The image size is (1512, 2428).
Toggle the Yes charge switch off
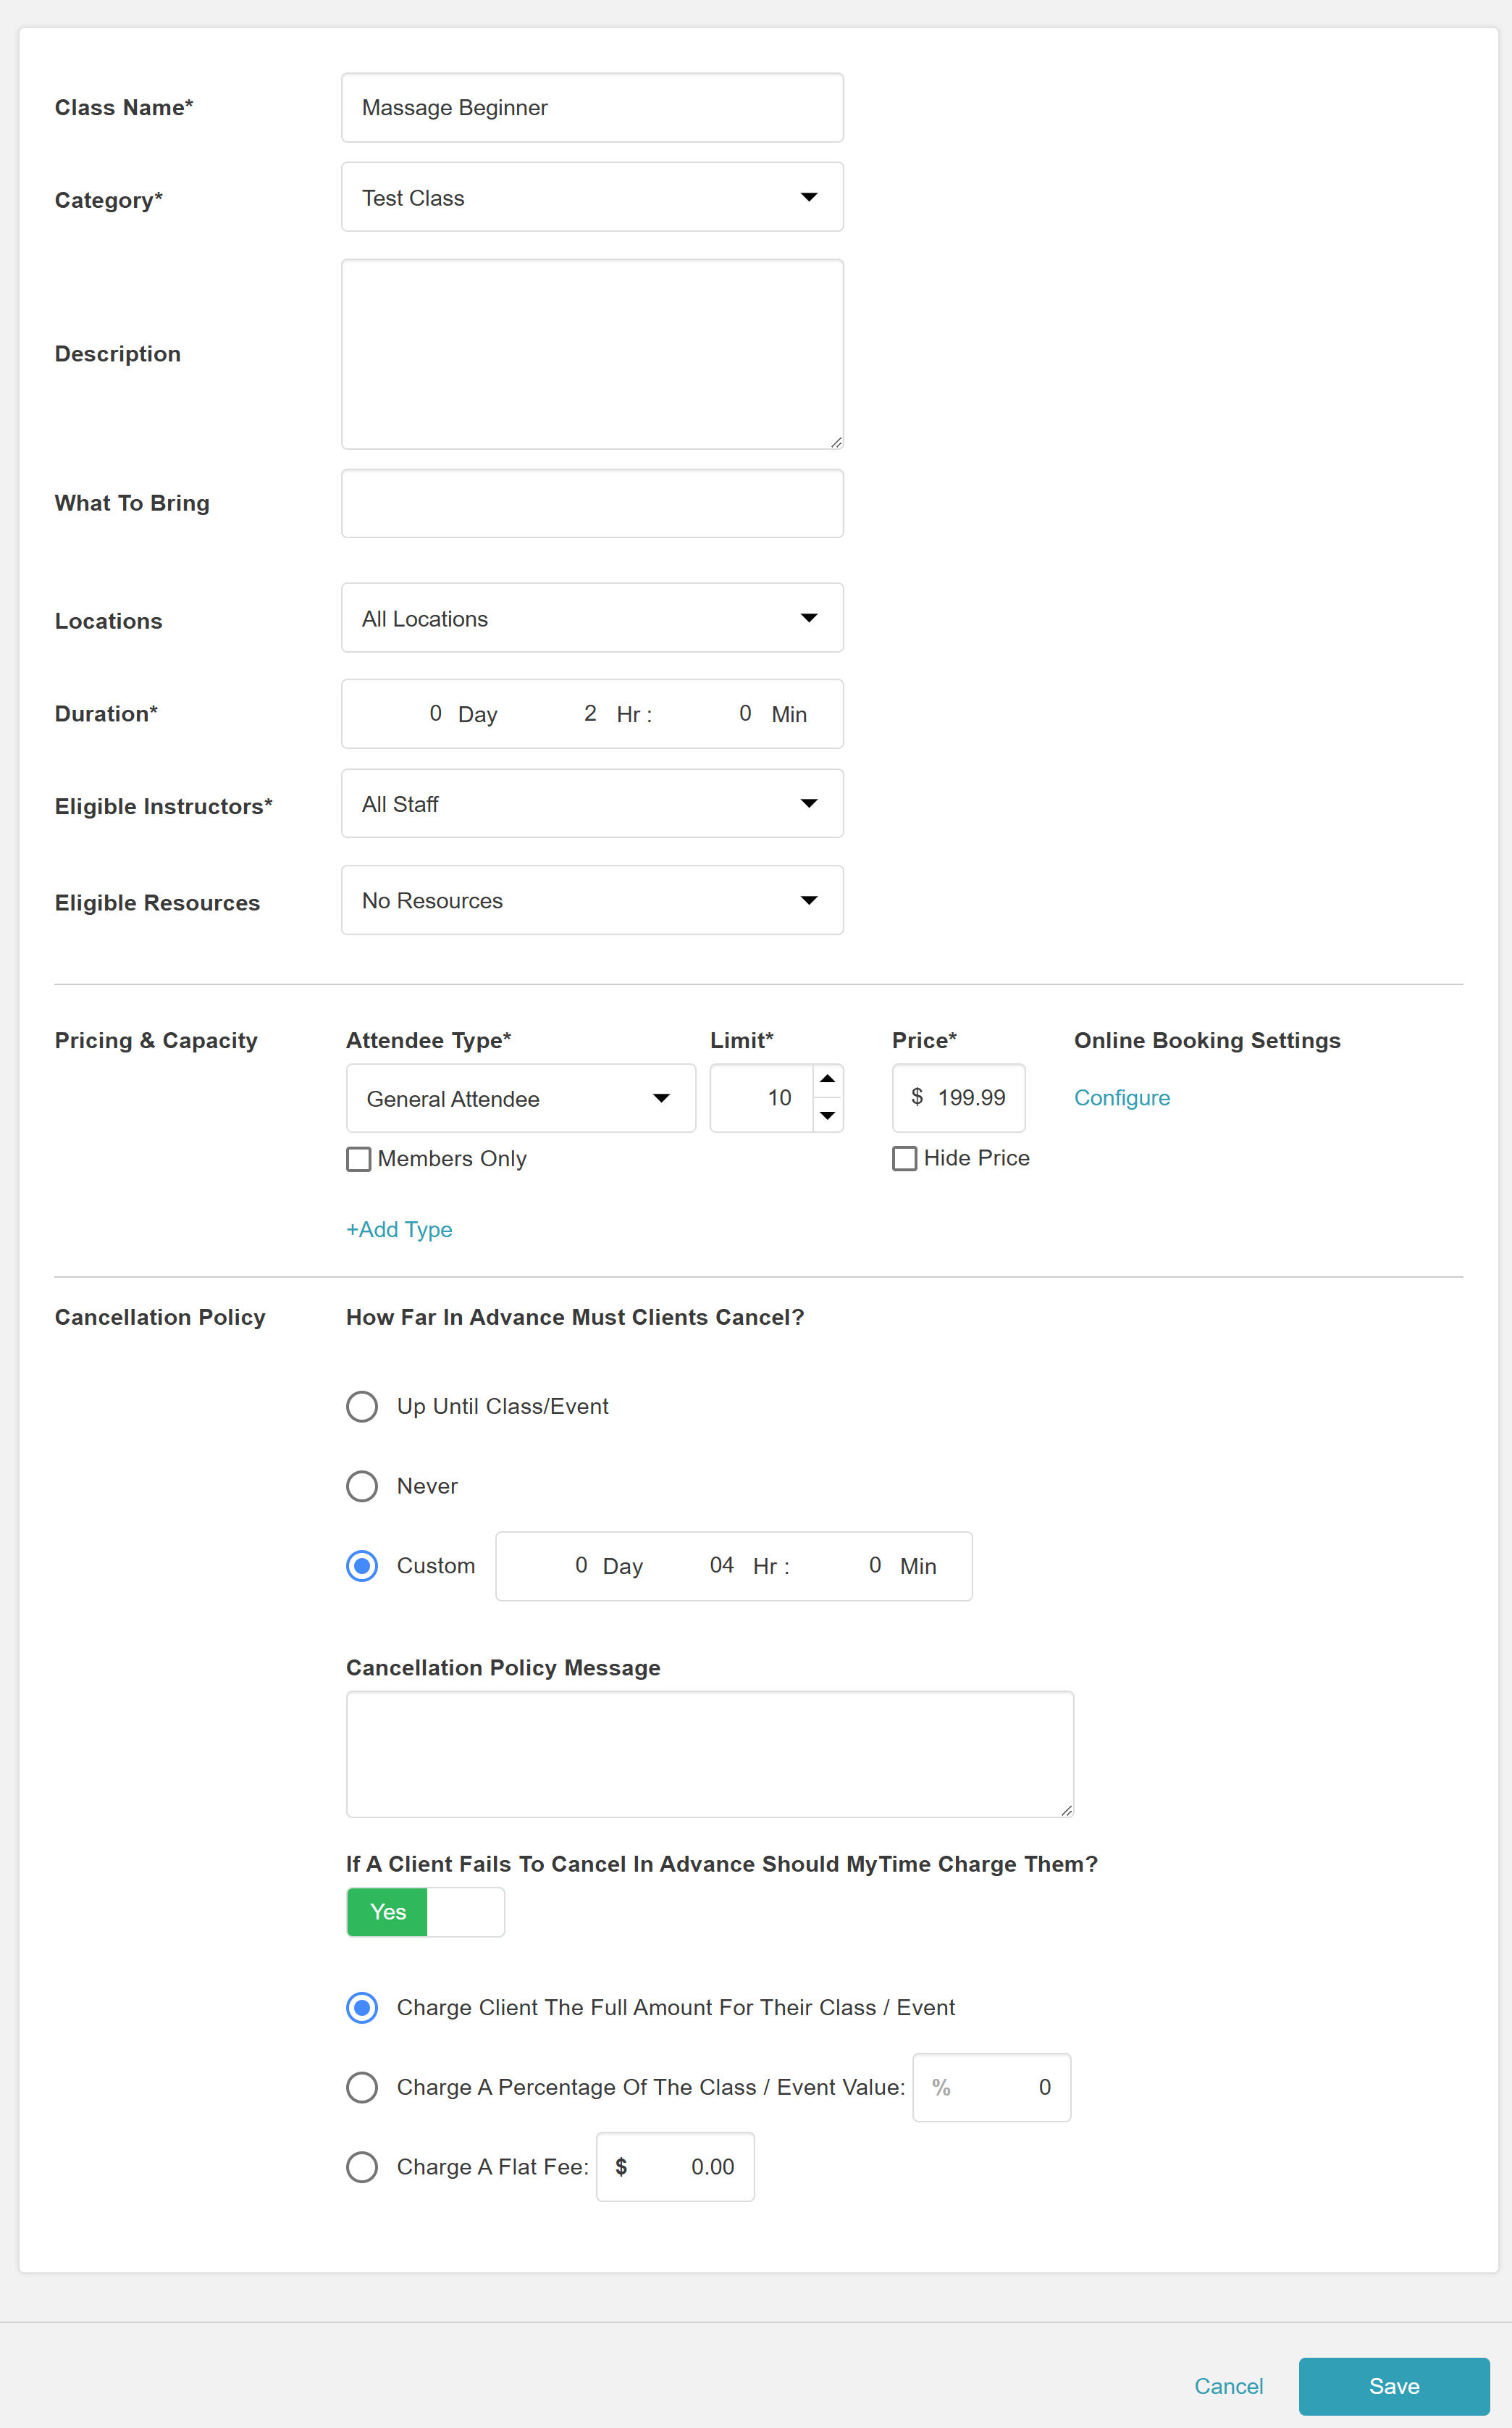tap(425, 1912)
